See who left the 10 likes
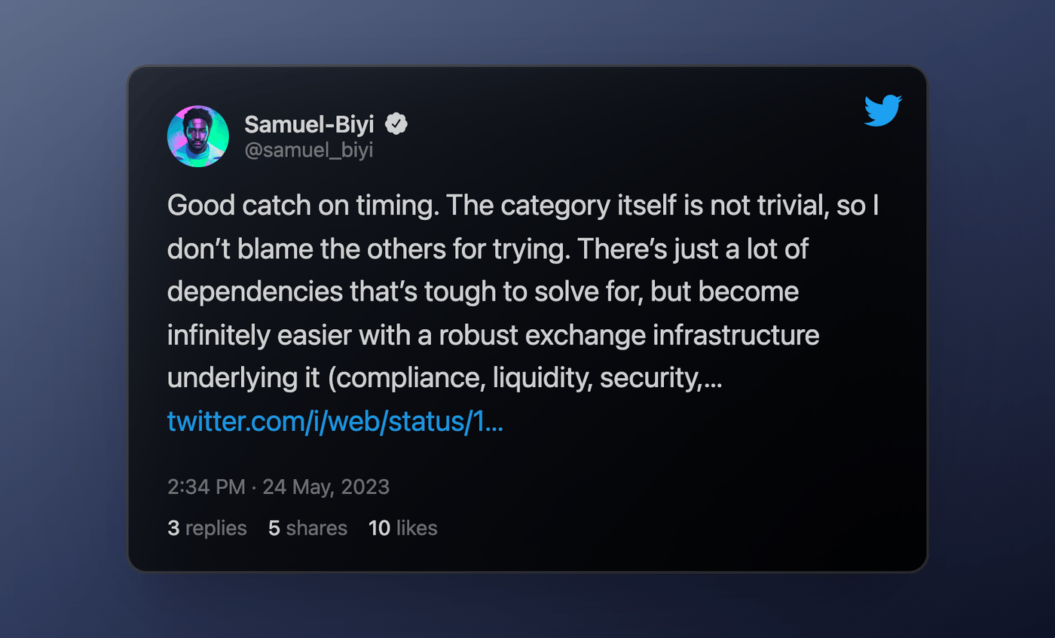The width and height of the screenshot is (1055, 638). (402, 528)
